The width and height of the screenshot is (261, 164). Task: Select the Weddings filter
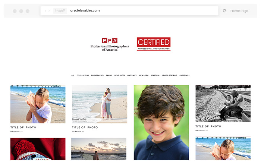(184, 75)
